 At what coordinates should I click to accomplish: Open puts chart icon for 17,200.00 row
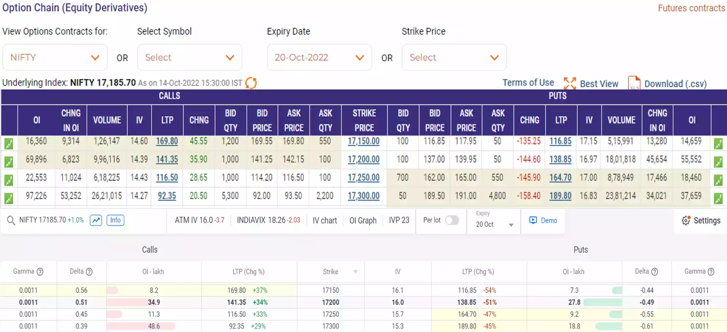[x=718, y=162]
